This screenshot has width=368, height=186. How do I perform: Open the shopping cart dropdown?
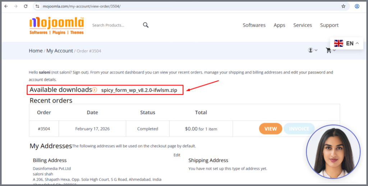click(x=330, y=50)
